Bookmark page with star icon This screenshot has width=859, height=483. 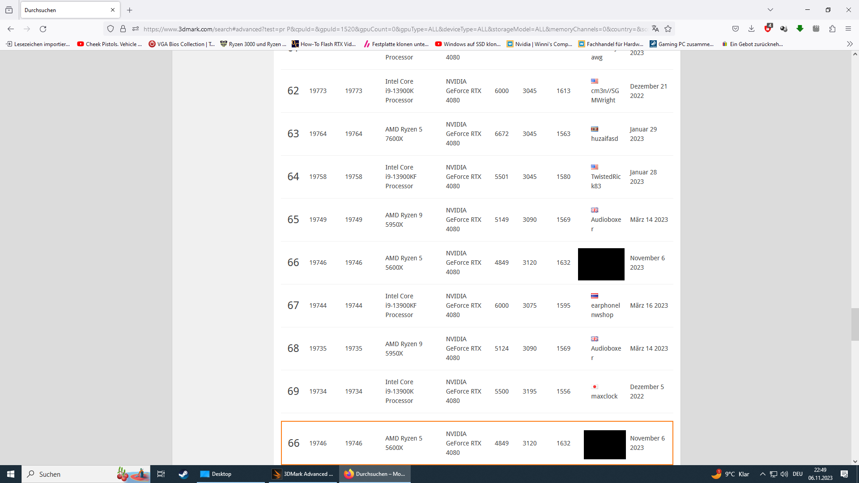click(x=668, y=29)
